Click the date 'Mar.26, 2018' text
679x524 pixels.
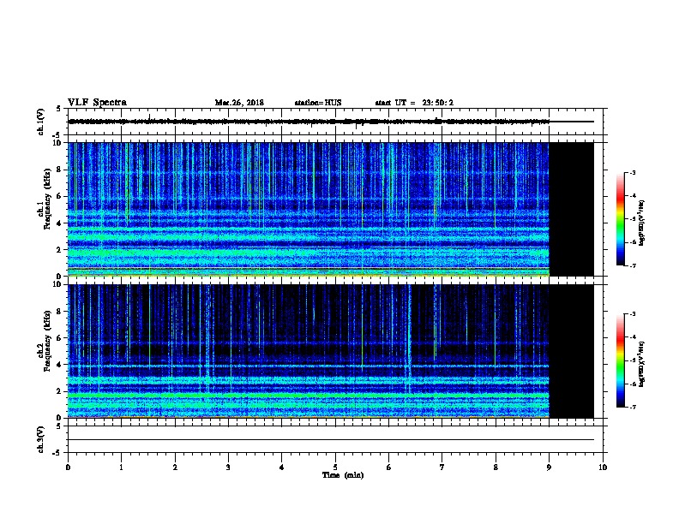239,103
